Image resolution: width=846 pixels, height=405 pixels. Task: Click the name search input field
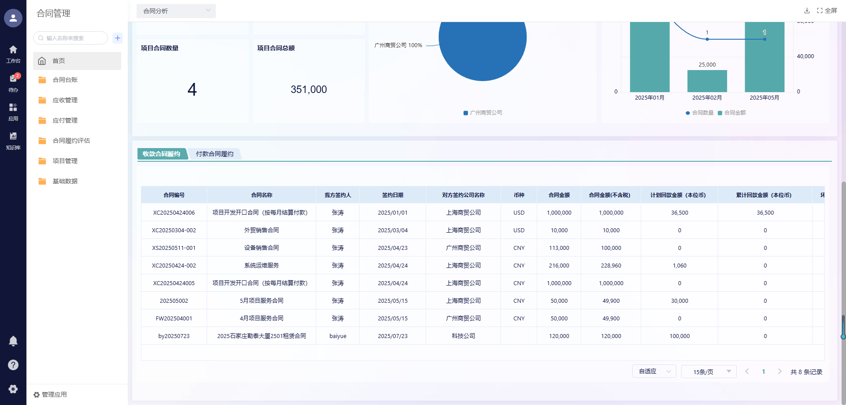[x=70, y=38]
